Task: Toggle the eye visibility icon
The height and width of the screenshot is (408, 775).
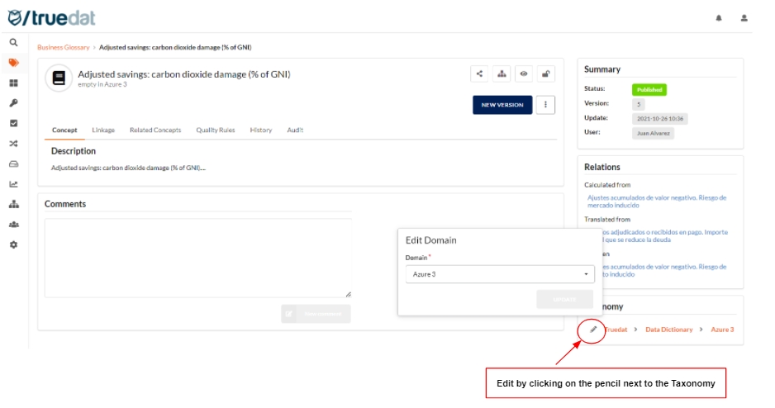Action: click(x=524, y=74)
